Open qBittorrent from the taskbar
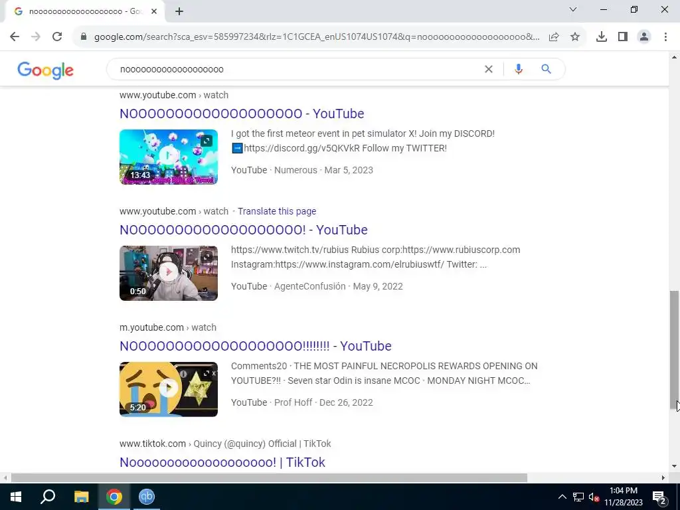The image size is (680, 510). click(147, 497)
